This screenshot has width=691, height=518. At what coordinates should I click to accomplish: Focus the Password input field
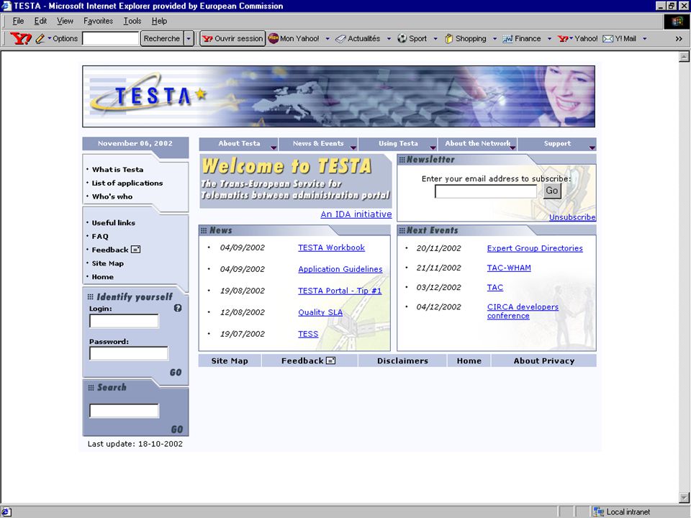point(129,353)
